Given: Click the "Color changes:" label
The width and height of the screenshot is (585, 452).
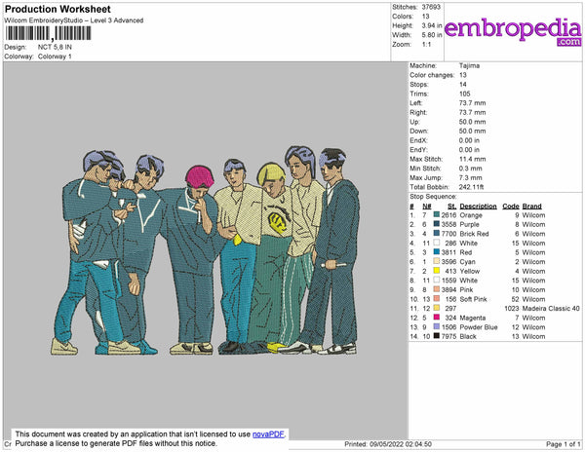Looking at the screenshot, I should pyautogui.click(x=432, y=75).
